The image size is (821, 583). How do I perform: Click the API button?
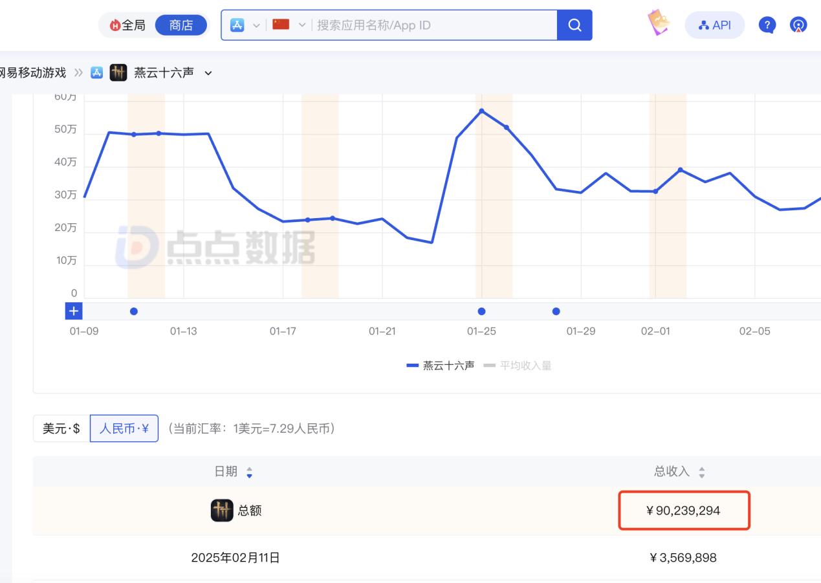[714, 25]
